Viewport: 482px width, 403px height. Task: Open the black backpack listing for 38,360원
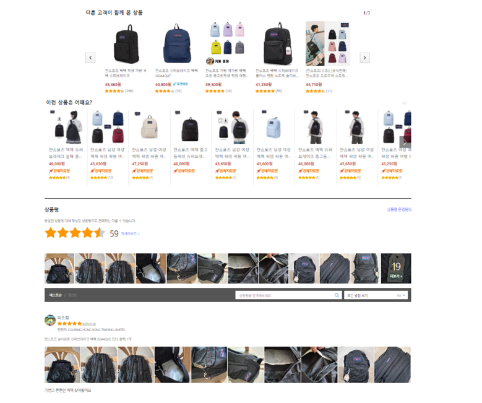[x=126, y=43]
